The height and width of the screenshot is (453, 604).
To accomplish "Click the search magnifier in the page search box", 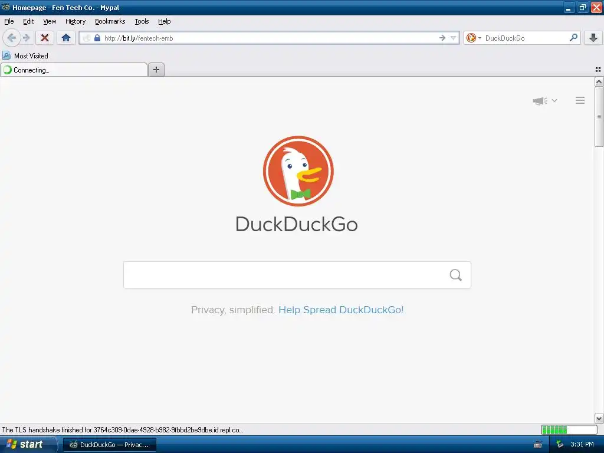I will point(456,275).
